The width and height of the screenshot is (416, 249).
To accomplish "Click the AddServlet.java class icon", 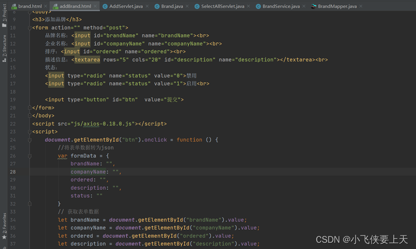I will point(105,6).
